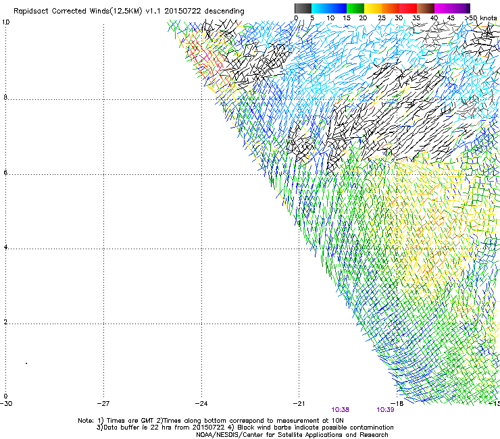Click the latitude axis label '2'

tap(5, 322)
